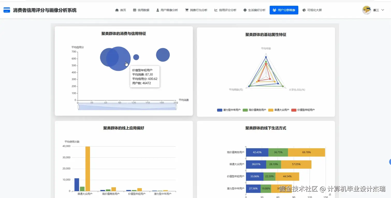This screenshot has width=391, height=198.
Task: Click the small bubble near consumption 120
Action: [136, 57]
